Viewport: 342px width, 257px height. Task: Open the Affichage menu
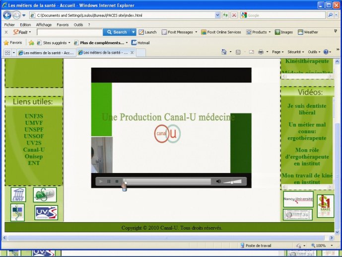(x=44, y=25)
